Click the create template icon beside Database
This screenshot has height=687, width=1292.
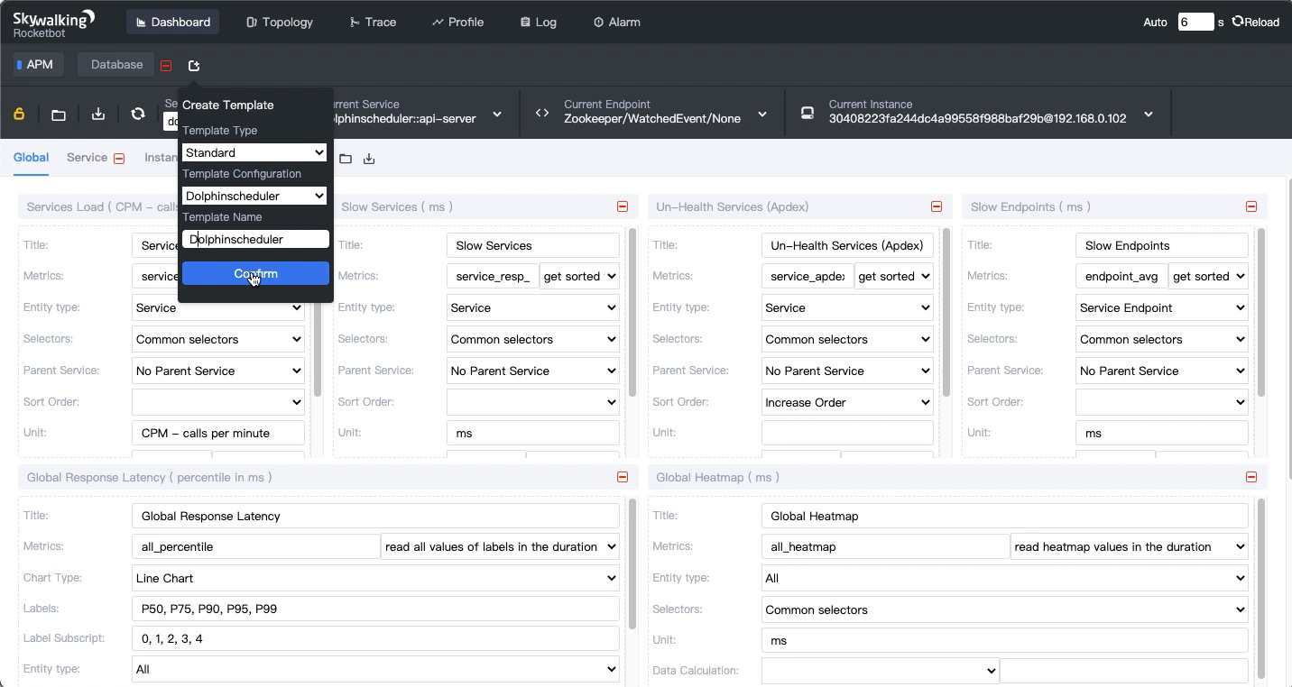click(194, 66)
